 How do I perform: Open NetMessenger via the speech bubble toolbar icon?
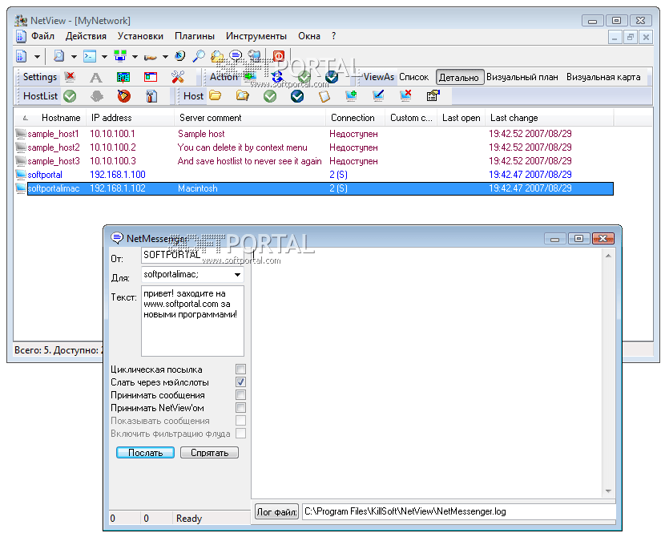(x=236, y=55)
